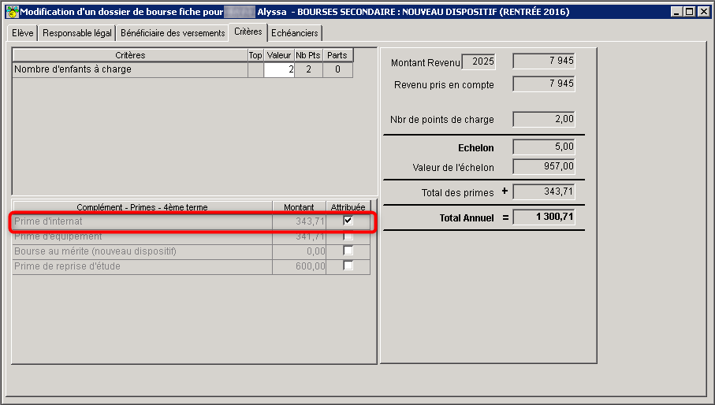This screenshot has height=405, width=715.
Task: Close the dossier de bourse window
Action: tap(704, 12)
